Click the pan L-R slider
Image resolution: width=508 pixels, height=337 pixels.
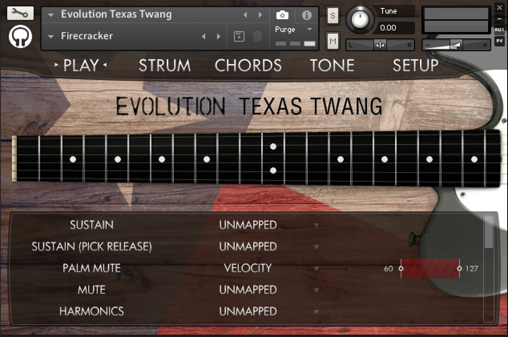click(x=380, y=45)
